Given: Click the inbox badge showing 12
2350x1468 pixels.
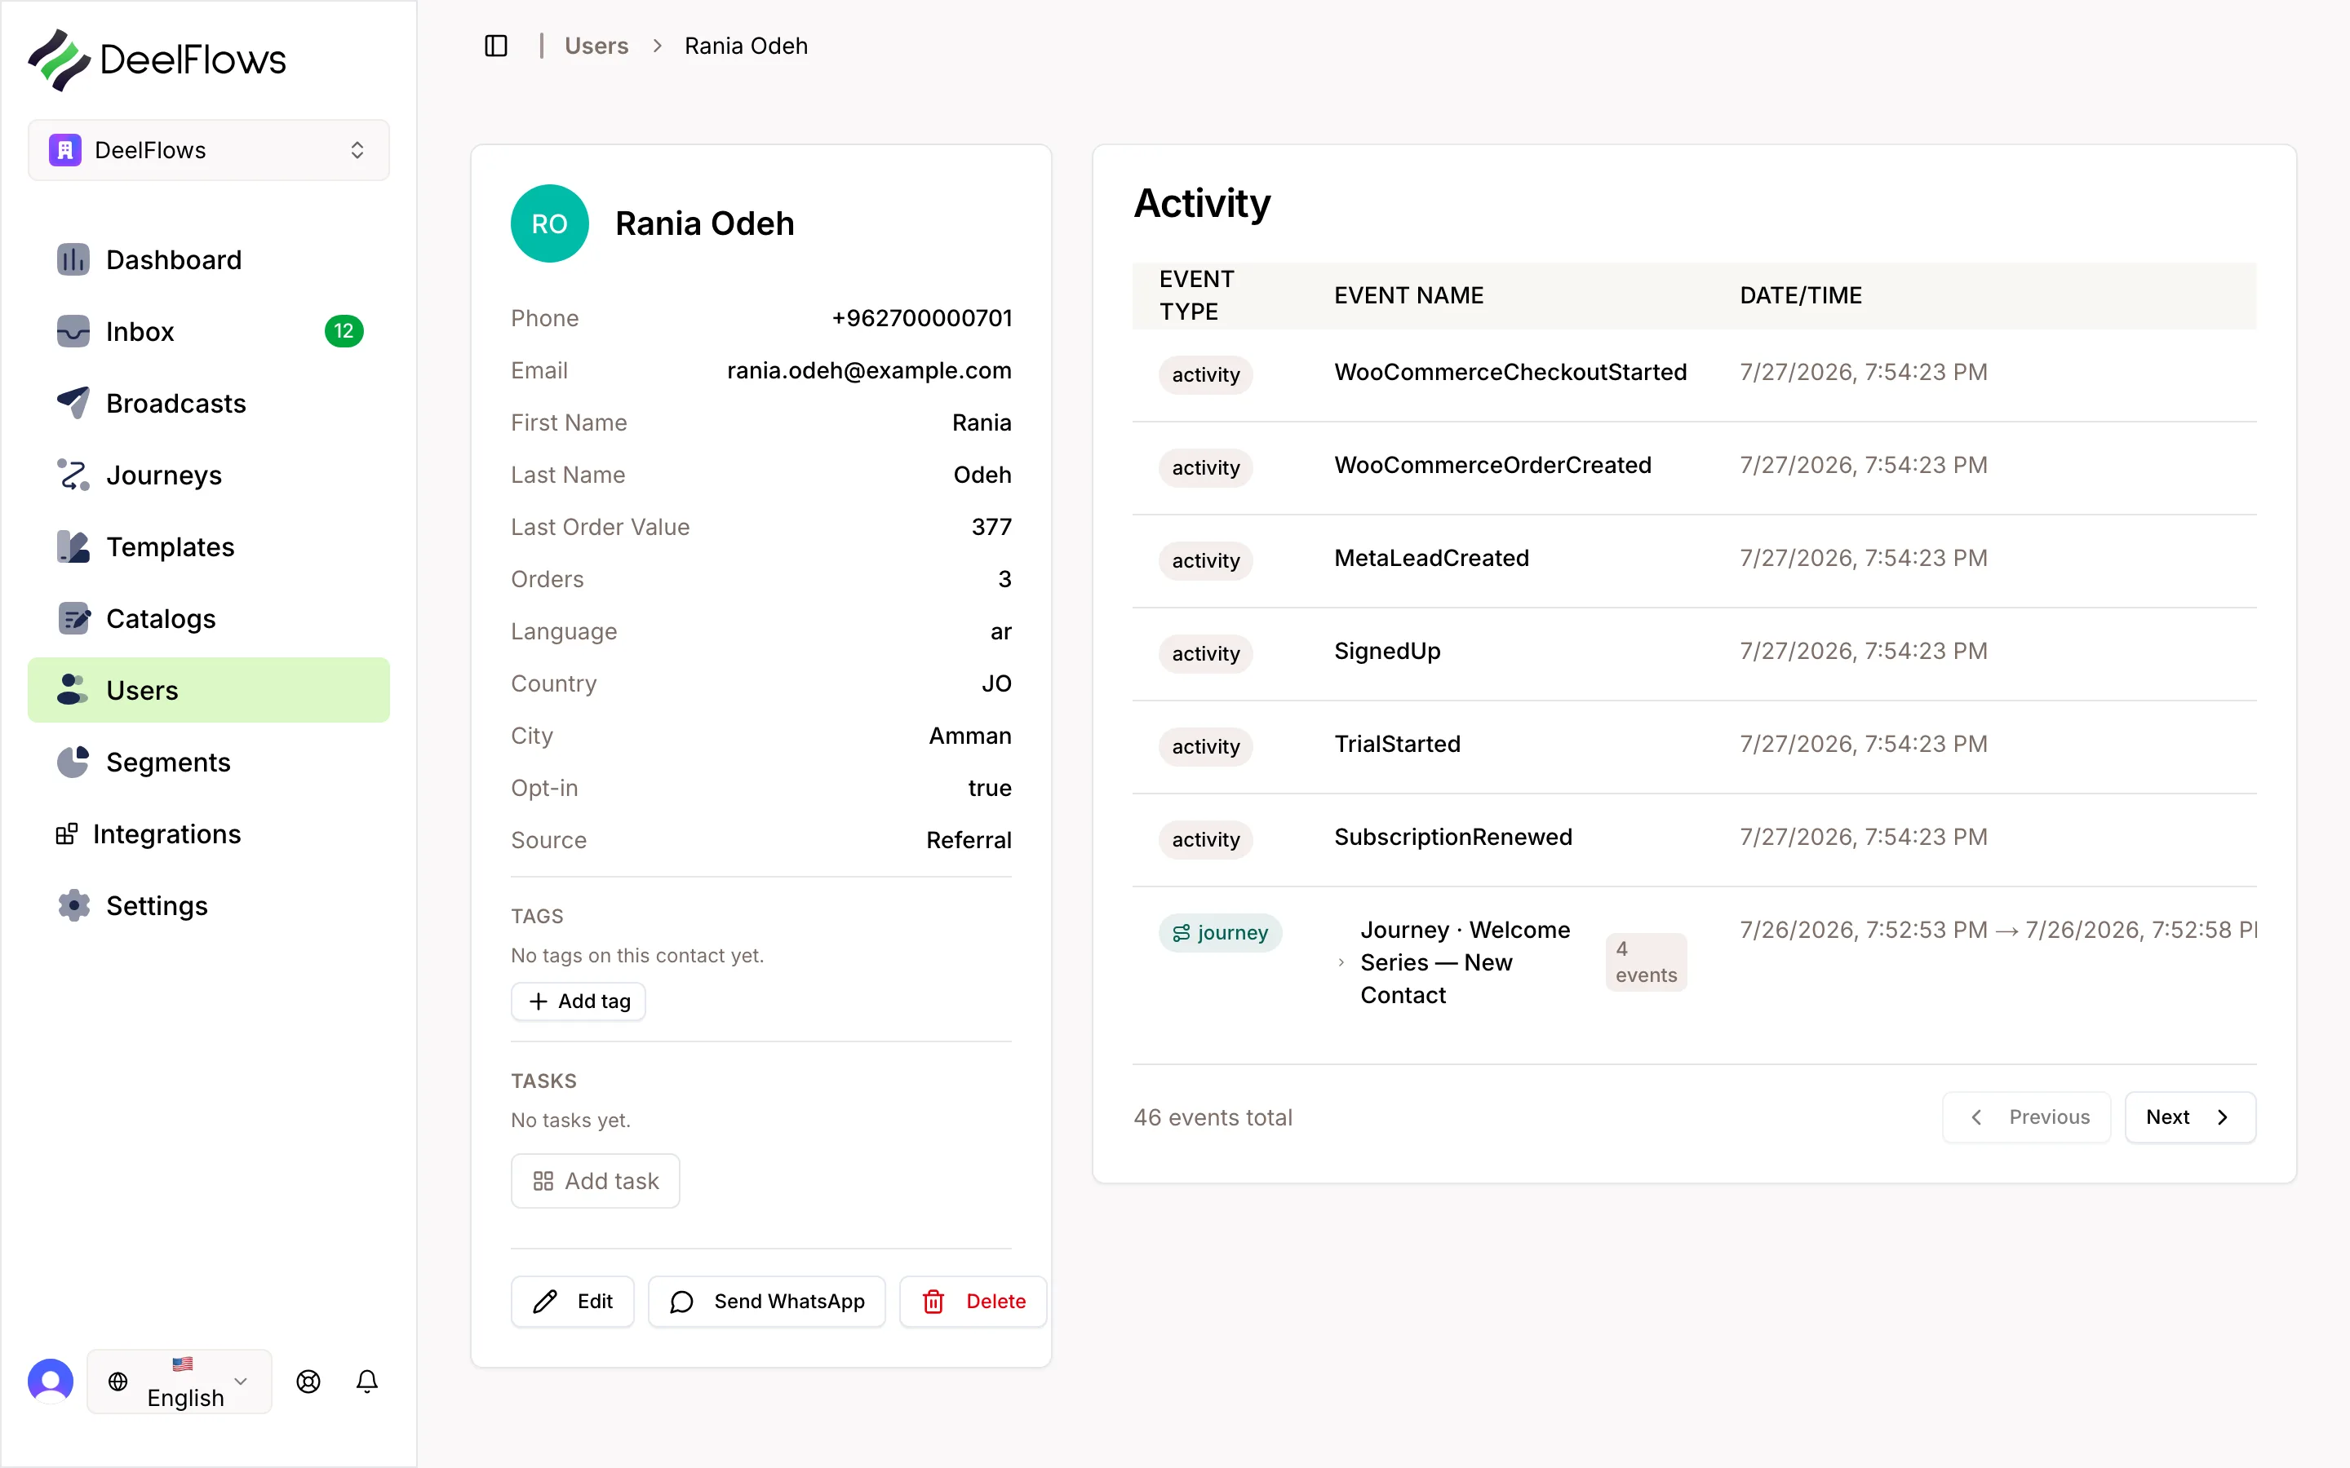Looking at the screenshot, I should click(344, 331).
